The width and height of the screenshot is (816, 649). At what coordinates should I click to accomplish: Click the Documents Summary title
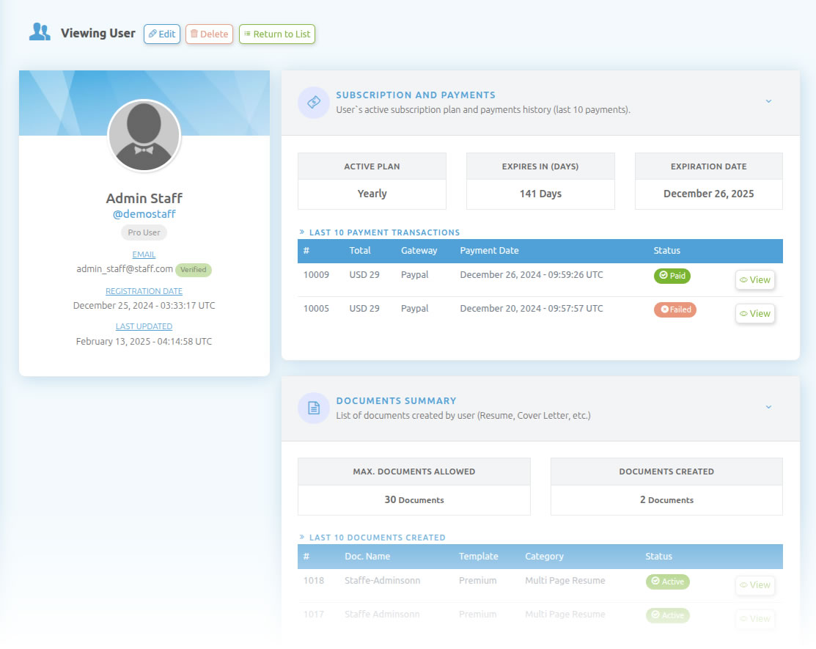tap(396, 400)
